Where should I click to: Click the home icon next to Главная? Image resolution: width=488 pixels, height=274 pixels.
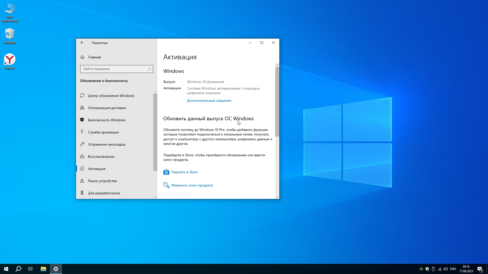(x=82, y=57)
